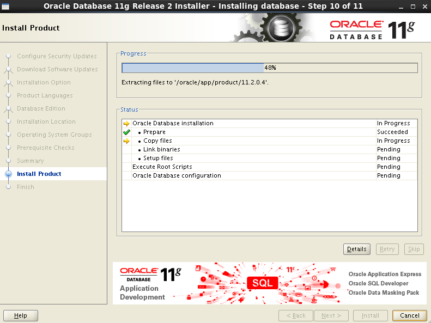
Task: Open the window menu icon in title bar
Action: (x=5, y=7)
